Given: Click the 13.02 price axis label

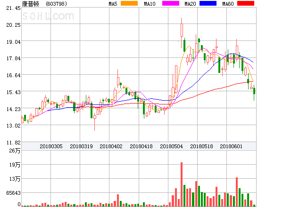Looking at the screenshot, I should [x=13, y=126].
